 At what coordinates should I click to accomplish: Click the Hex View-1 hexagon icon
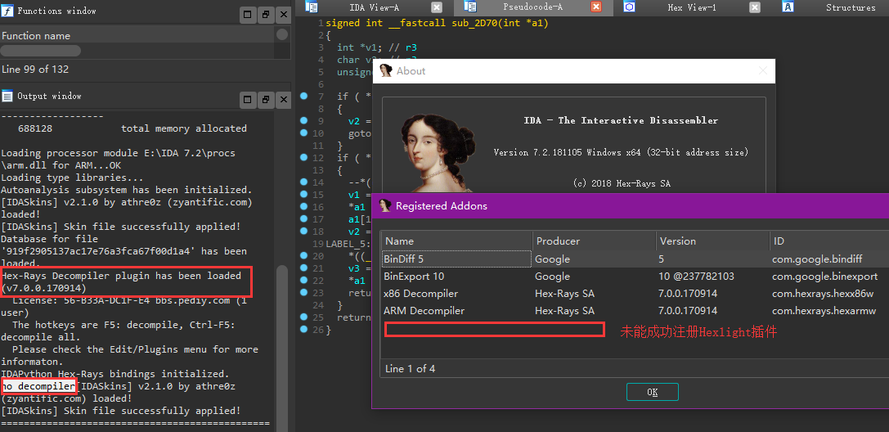629,7
